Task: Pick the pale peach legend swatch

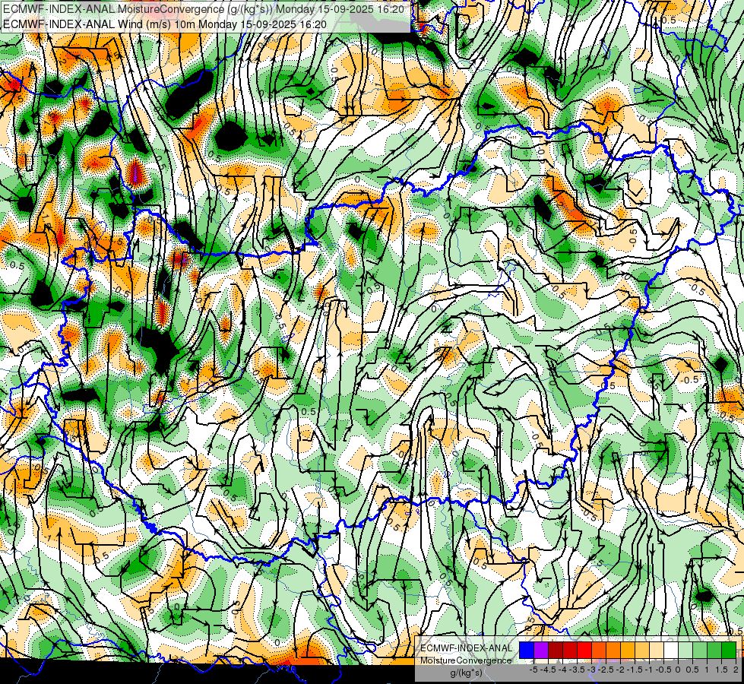Action: pyautogui.click(x=656, y=651)
